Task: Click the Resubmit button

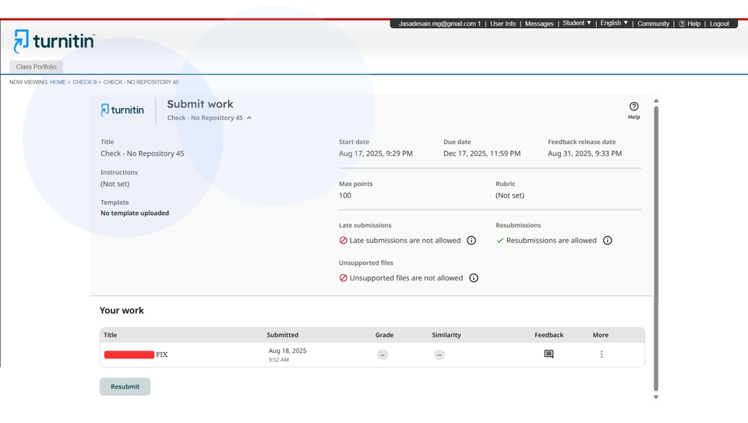Action: (x=125, y=386)
